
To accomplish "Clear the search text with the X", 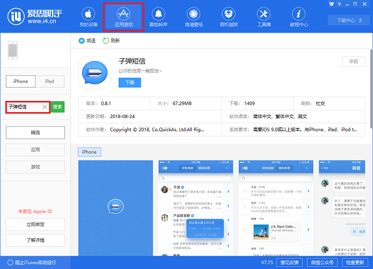I will pos(45,107).
